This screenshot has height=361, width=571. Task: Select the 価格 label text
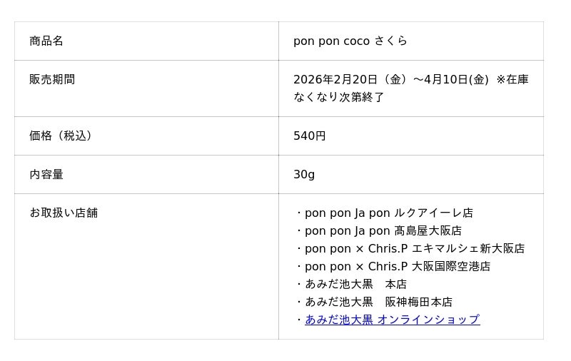[x=41, y=136]
